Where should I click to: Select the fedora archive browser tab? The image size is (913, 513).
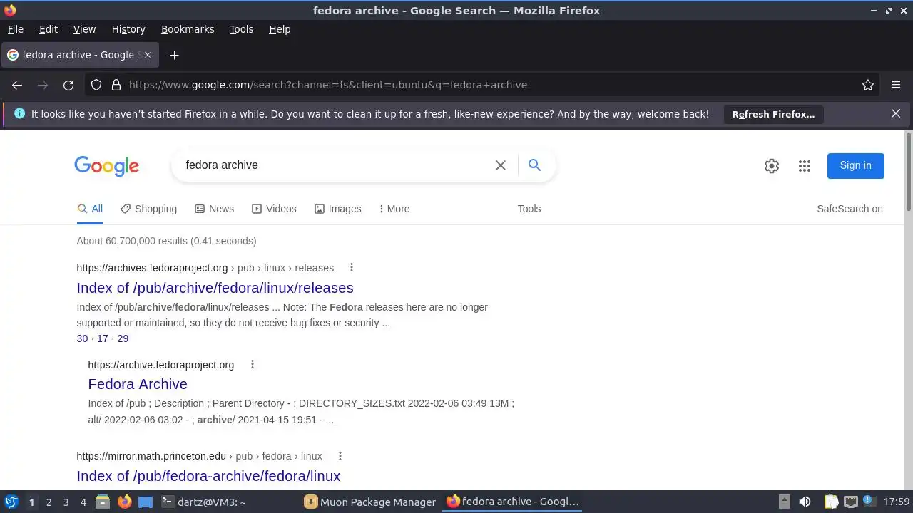[x=78, y=55]
